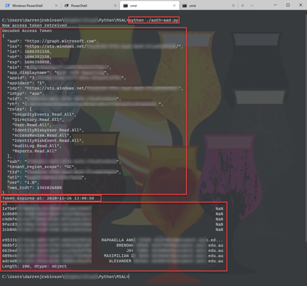Click the "xms_tcdt": 1341026888 line
The width and height of the screenshot is (307, 286).
point(34,188)
